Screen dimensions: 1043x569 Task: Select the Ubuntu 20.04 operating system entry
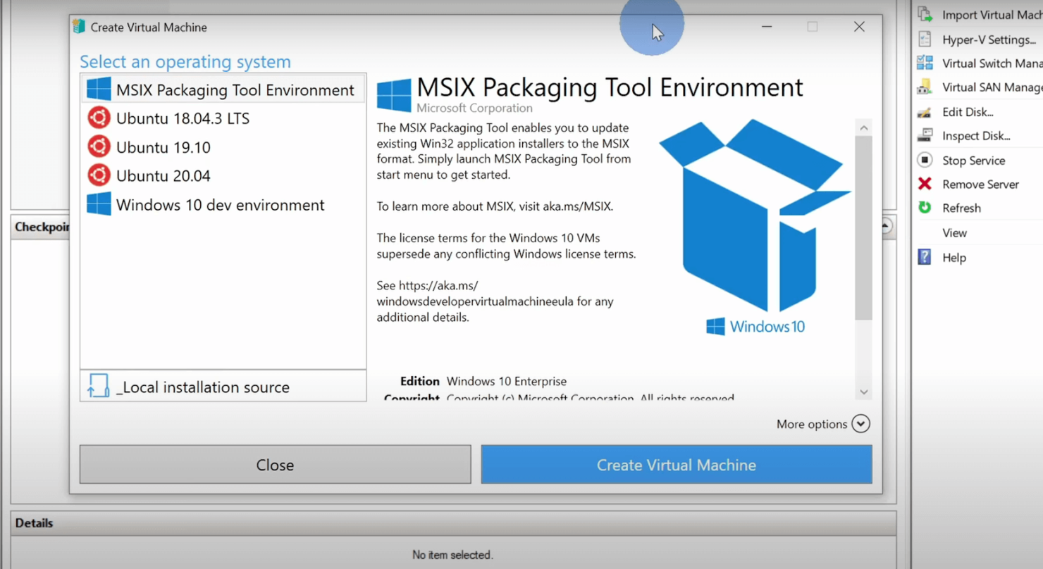162,175
